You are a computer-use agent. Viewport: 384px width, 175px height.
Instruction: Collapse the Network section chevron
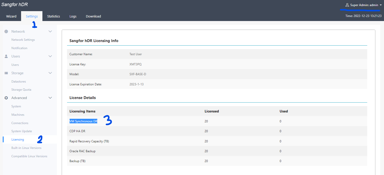[x=50, y=31]
